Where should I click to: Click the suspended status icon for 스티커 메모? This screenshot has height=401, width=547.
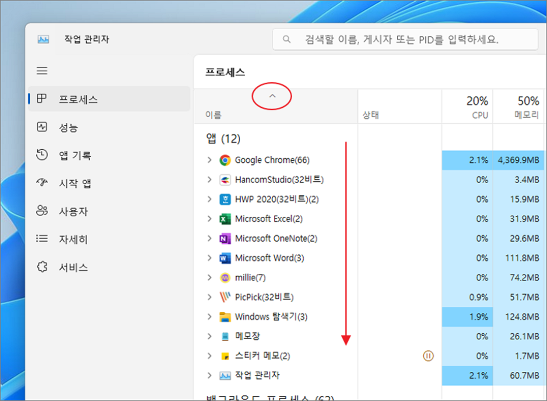point(428,356)
